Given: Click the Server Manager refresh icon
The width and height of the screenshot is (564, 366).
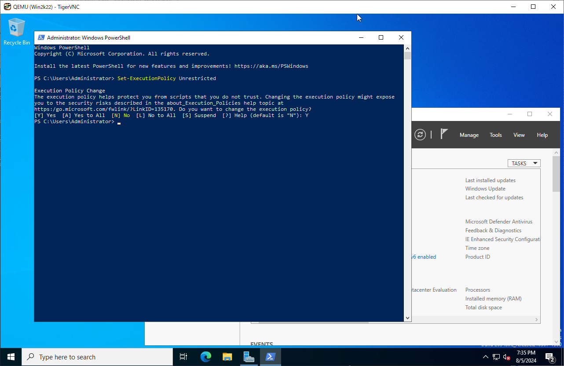Looking at the screenshot, I should tap(420, 135).
